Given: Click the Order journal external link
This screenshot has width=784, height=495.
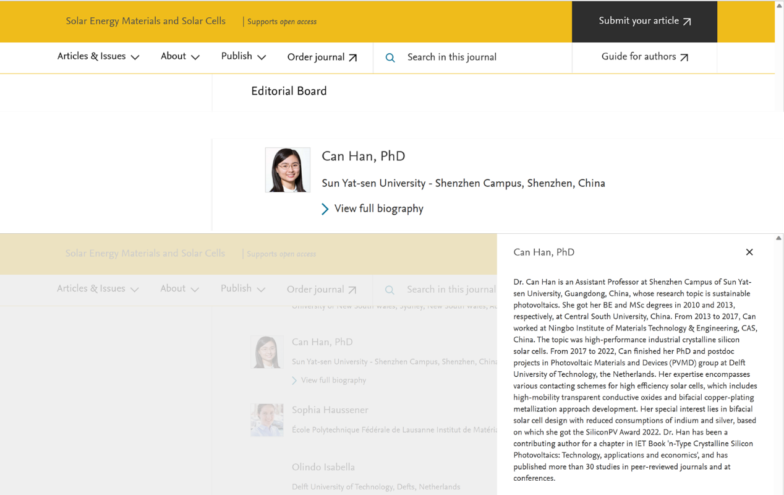Looking at the screenshot, I should [322, 58].
